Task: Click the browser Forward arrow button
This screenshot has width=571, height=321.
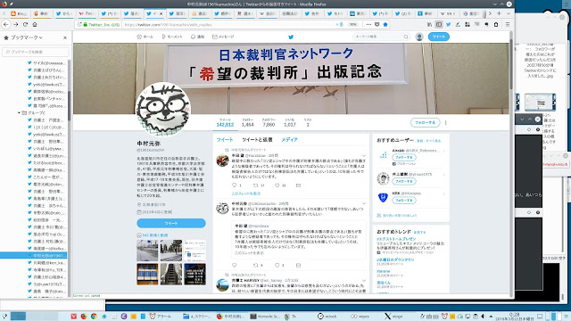Action: click(x=16, y=24)
